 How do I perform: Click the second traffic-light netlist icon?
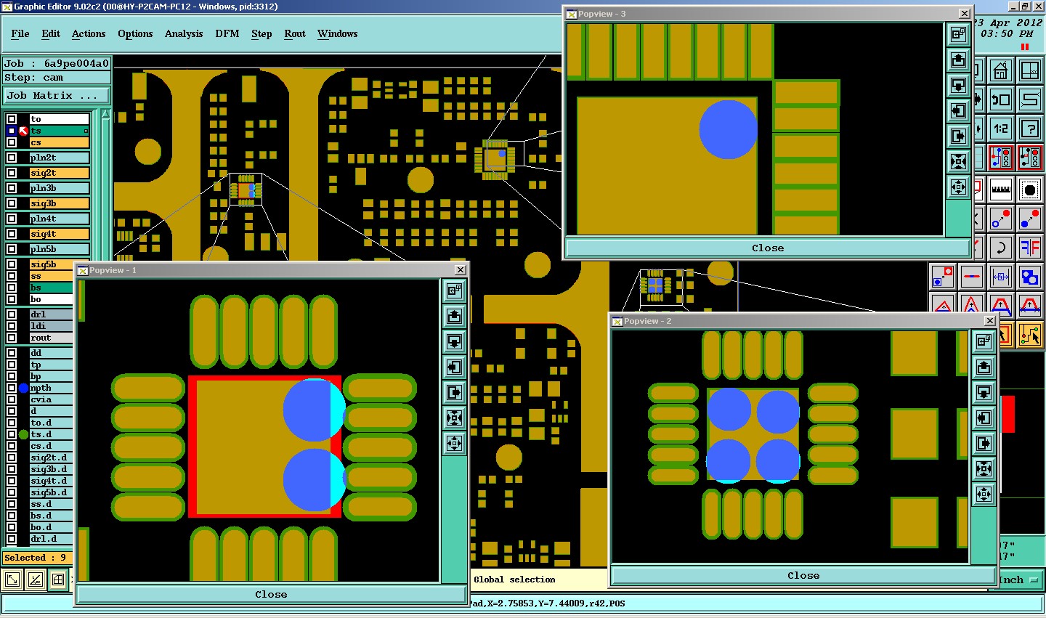1030,158
